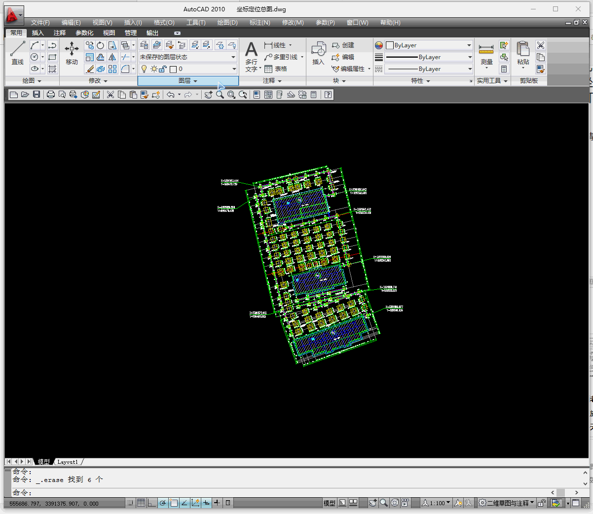The width and height of the screenshot is (593, 514).
Task: Click the coordinates readout in status bar
Action: click(54, 504)
